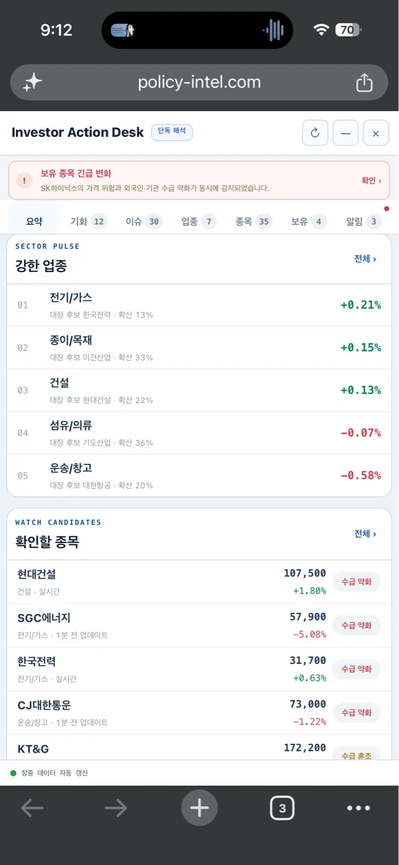Tap the share icon in address bar

point(364,82)
